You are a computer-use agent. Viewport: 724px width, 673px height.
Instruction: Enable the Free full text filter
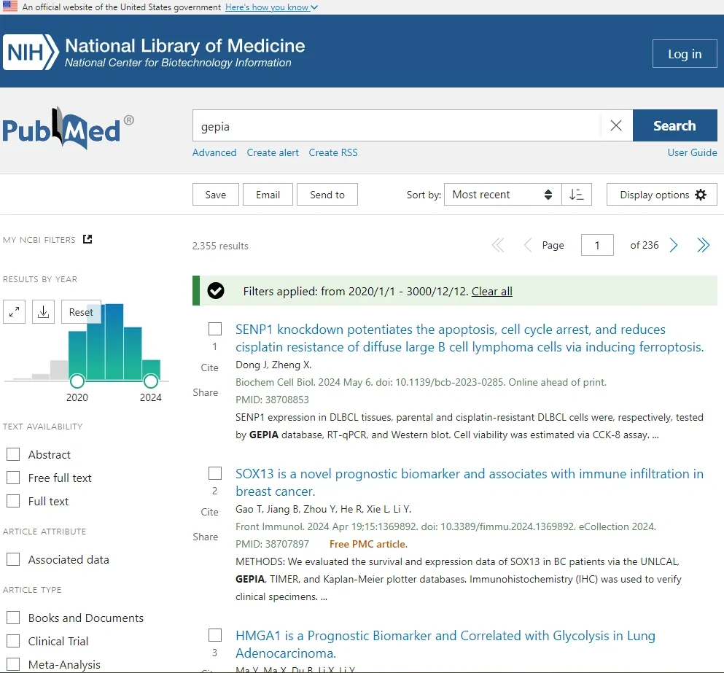pos(13,478)
